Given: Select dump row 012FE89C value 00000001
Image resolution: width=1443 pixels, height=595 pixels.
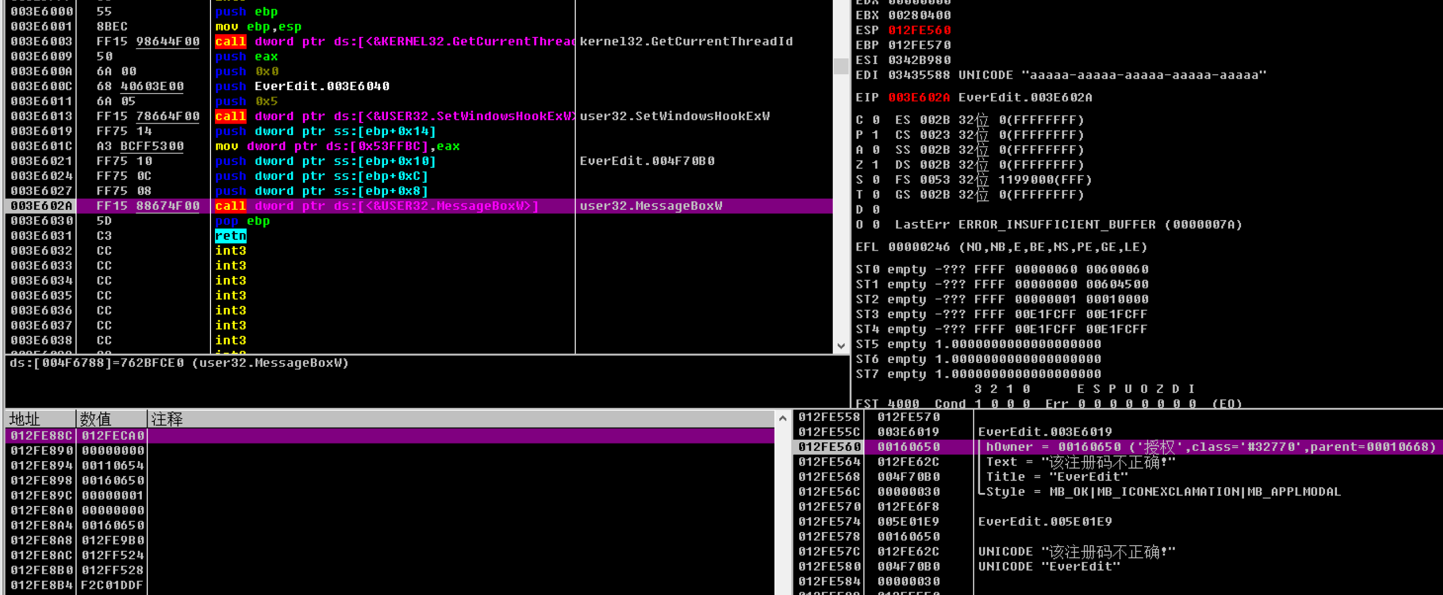Looking at the screenshot, I should [x=113, y=495].
